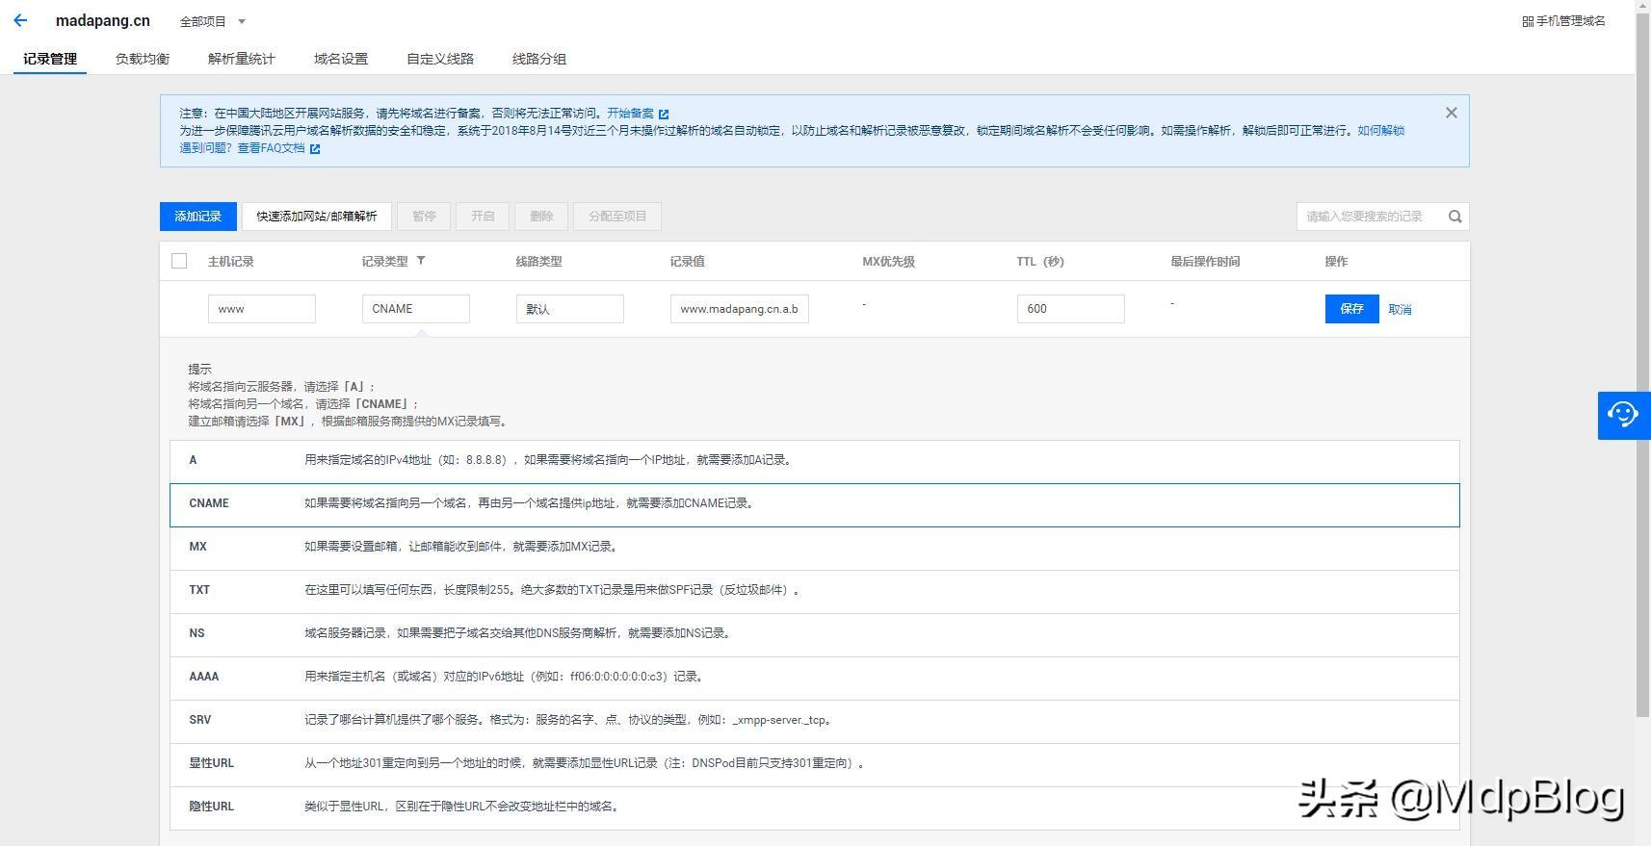Viewport: 1651px width, 846px height.
Task: Click the search magnifier icon
Action: pos(1454,217)
